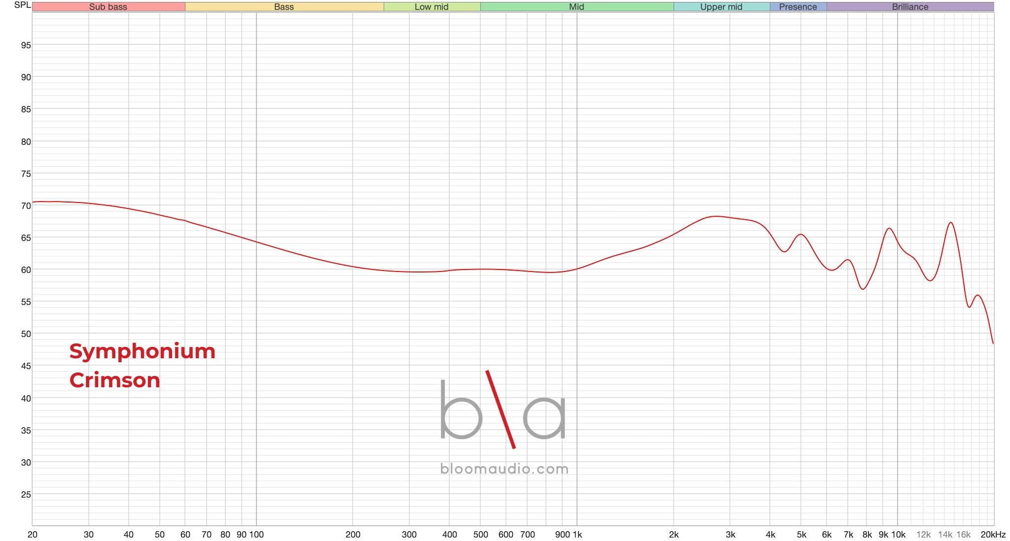Viewport: 1010px width, 541px height.
Task: Select the 3k frequency axis label
Action: (730, 535)
